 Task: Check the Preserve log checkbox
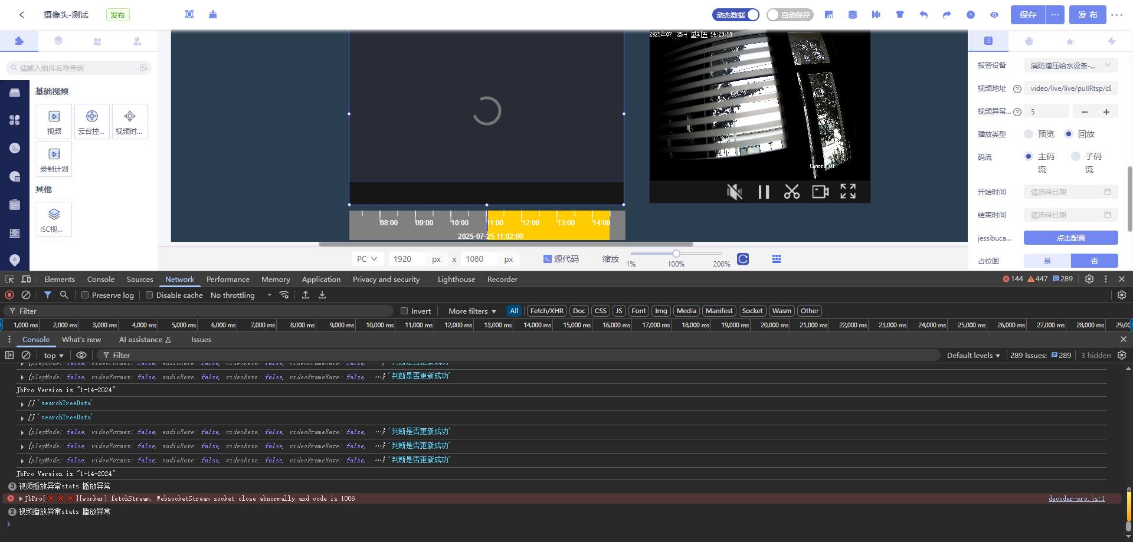coord(85,295)
